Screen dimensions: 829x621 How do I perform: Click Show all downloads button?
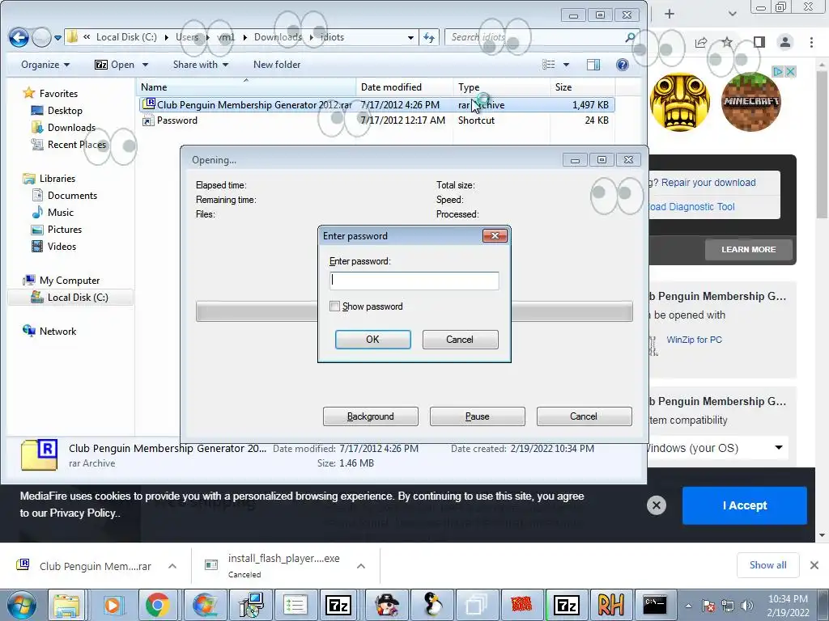[x=767, y=565]
